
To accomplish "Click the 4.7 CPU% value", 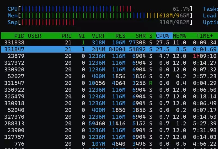I will [164, 56].
